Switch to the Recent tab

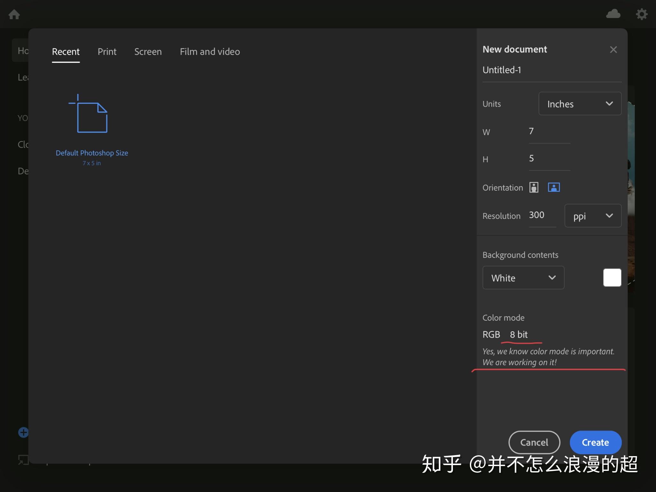[66, 52]
